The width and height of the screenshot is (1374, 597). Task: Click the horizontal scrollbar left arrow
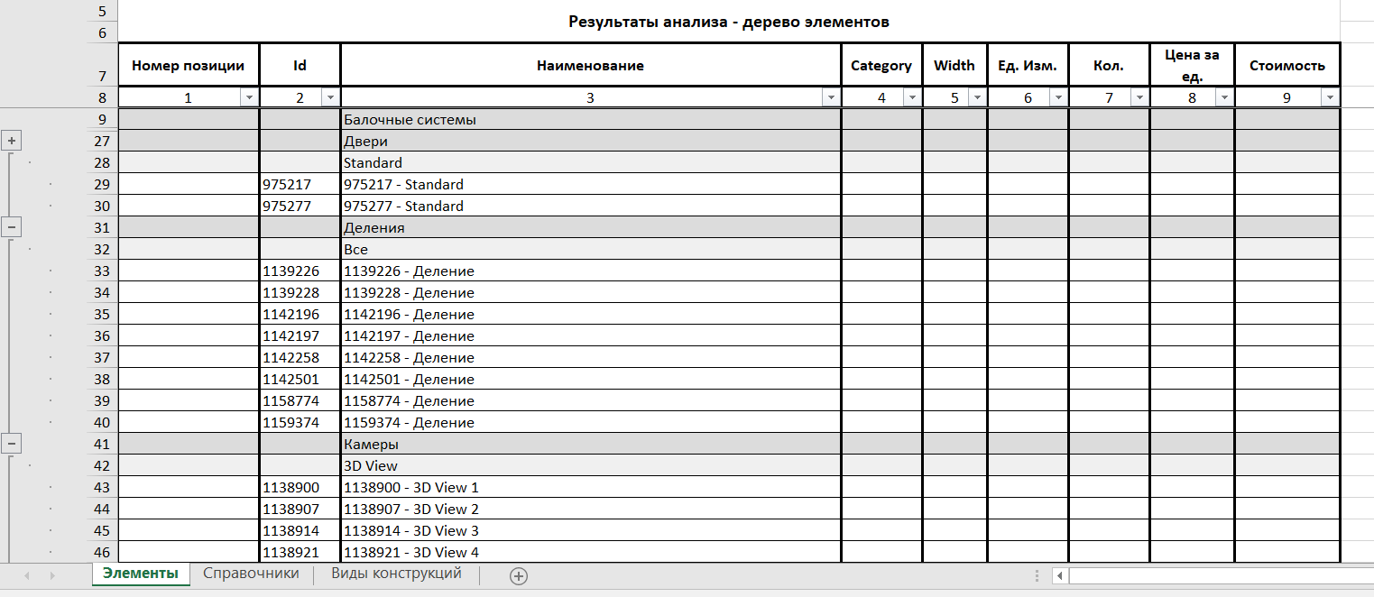click(x=1060, y=575)
